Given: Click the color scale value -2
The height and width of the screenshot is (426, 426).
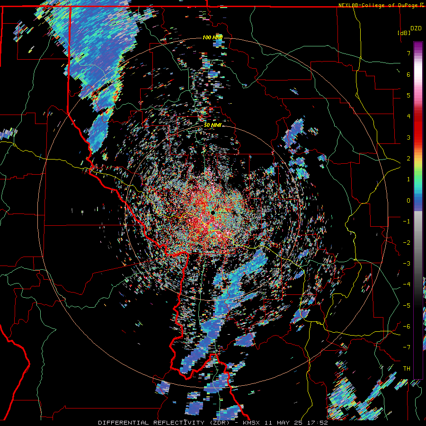Looking at the screenshot, I should tap(407, 242).
